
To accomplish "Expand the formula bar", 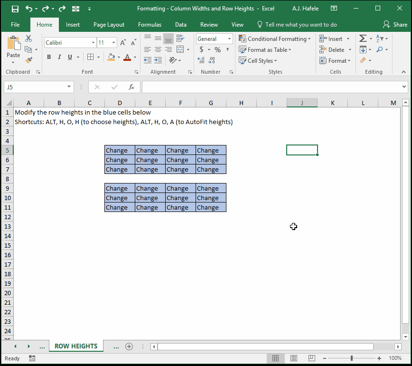I will pyautogui.click(x=404, y=87).
